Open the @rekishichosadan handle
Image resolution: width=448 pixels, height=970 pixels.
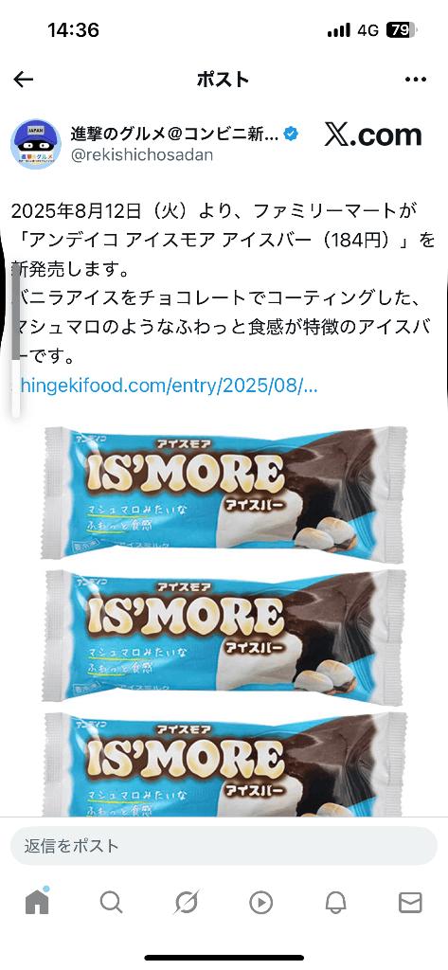(142, 155)
